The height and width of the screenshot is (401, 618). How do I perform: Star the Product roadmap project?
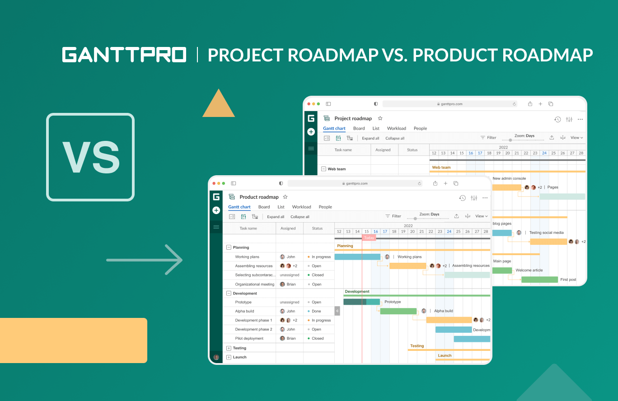pyautogui.click(x=285, y=197)
